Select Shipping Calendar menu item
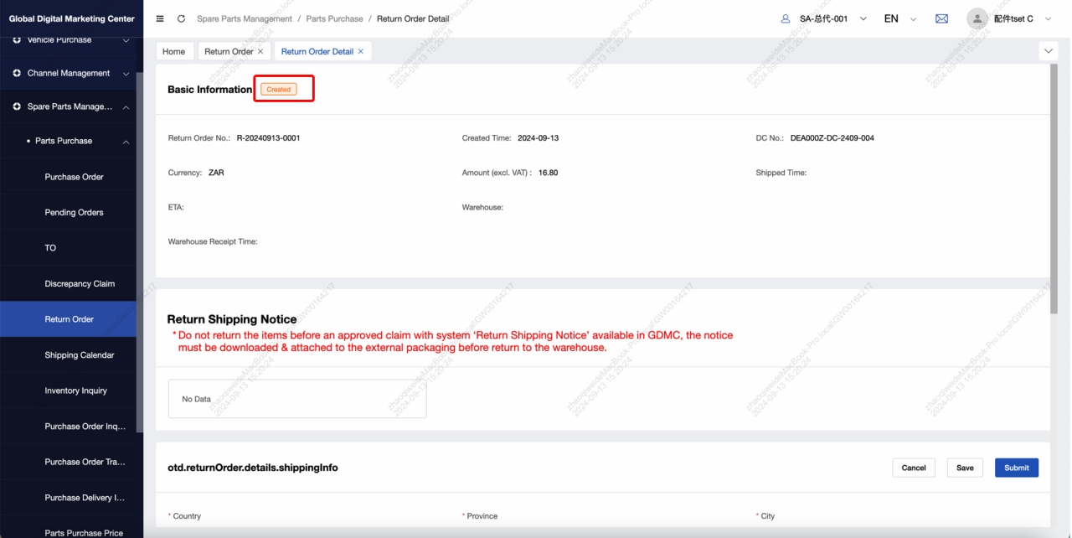The width and height of the screenshot is (1072, 538). pos(80,354)
